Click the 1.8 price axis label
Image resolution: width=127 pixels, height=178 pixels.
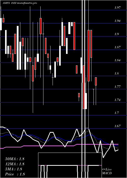pos(117,73)
